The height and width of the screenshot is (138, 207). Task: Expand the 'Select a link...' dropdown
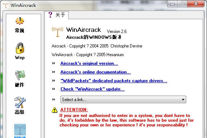coord(123,100)
